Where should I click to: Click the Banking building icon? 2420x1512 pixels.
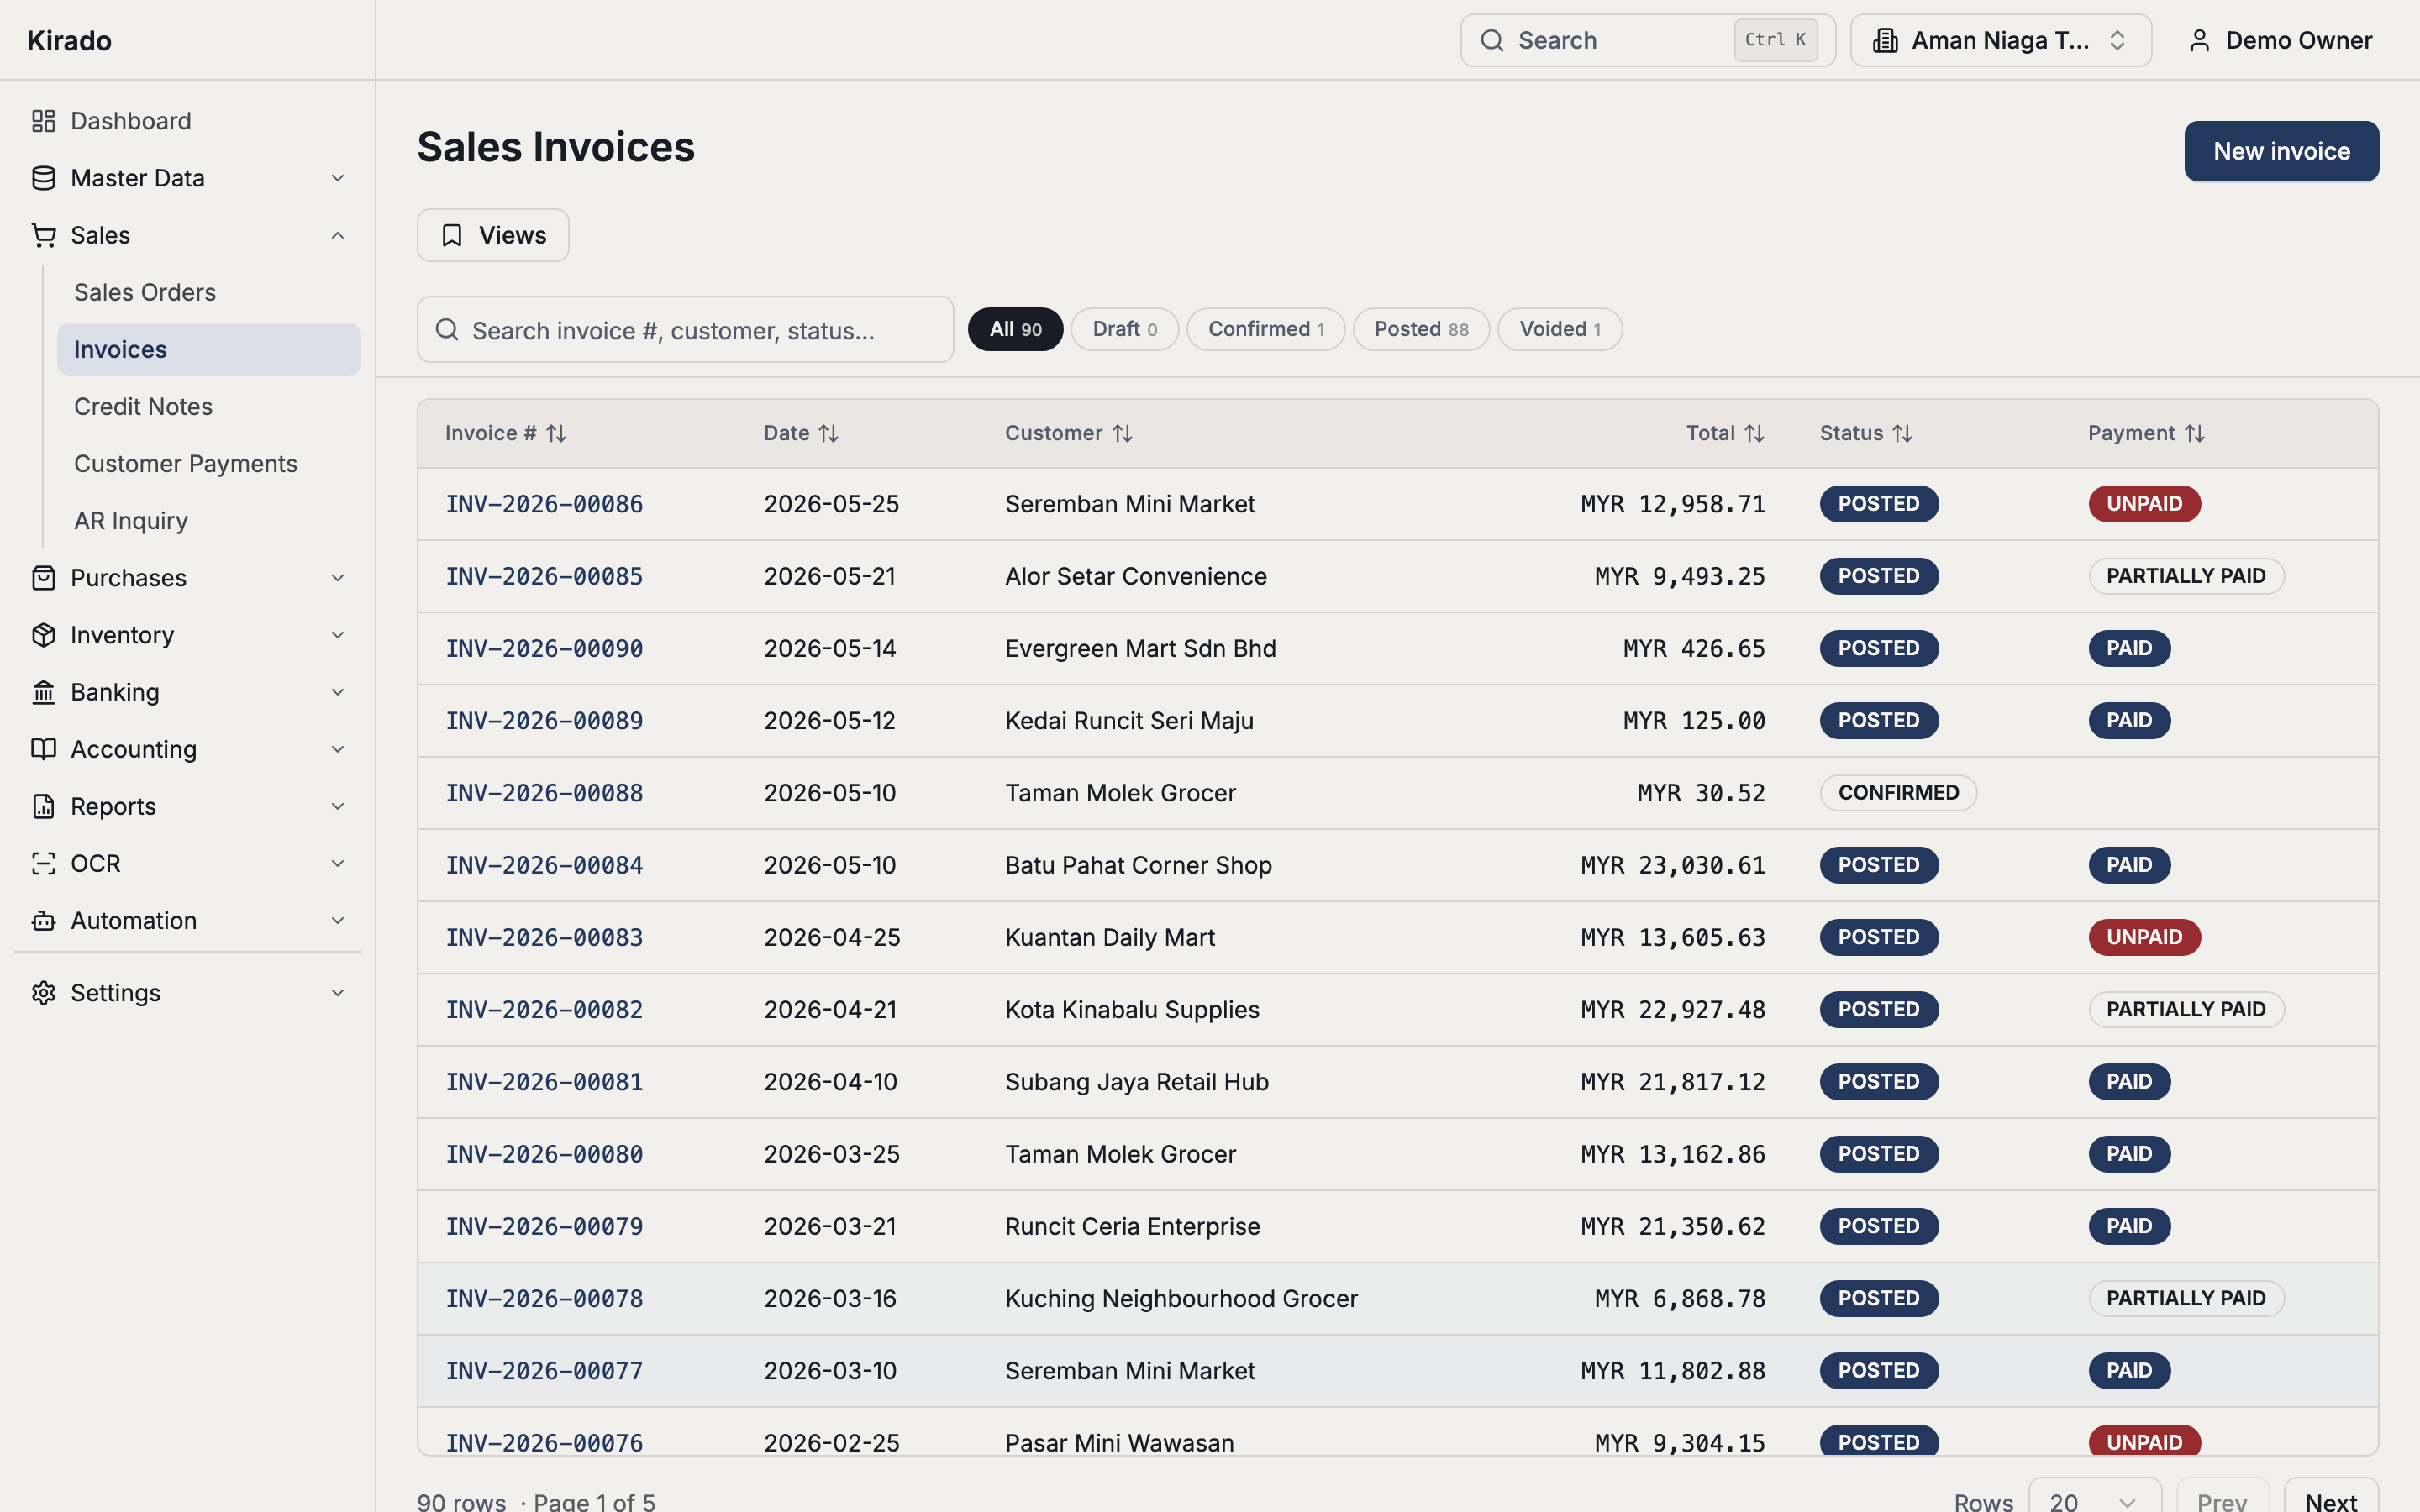tap(43, 692)
